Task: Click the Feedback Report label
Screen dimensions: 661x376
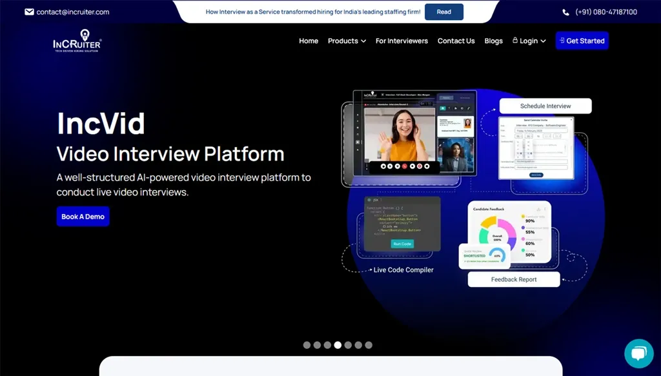Action: 514,279
